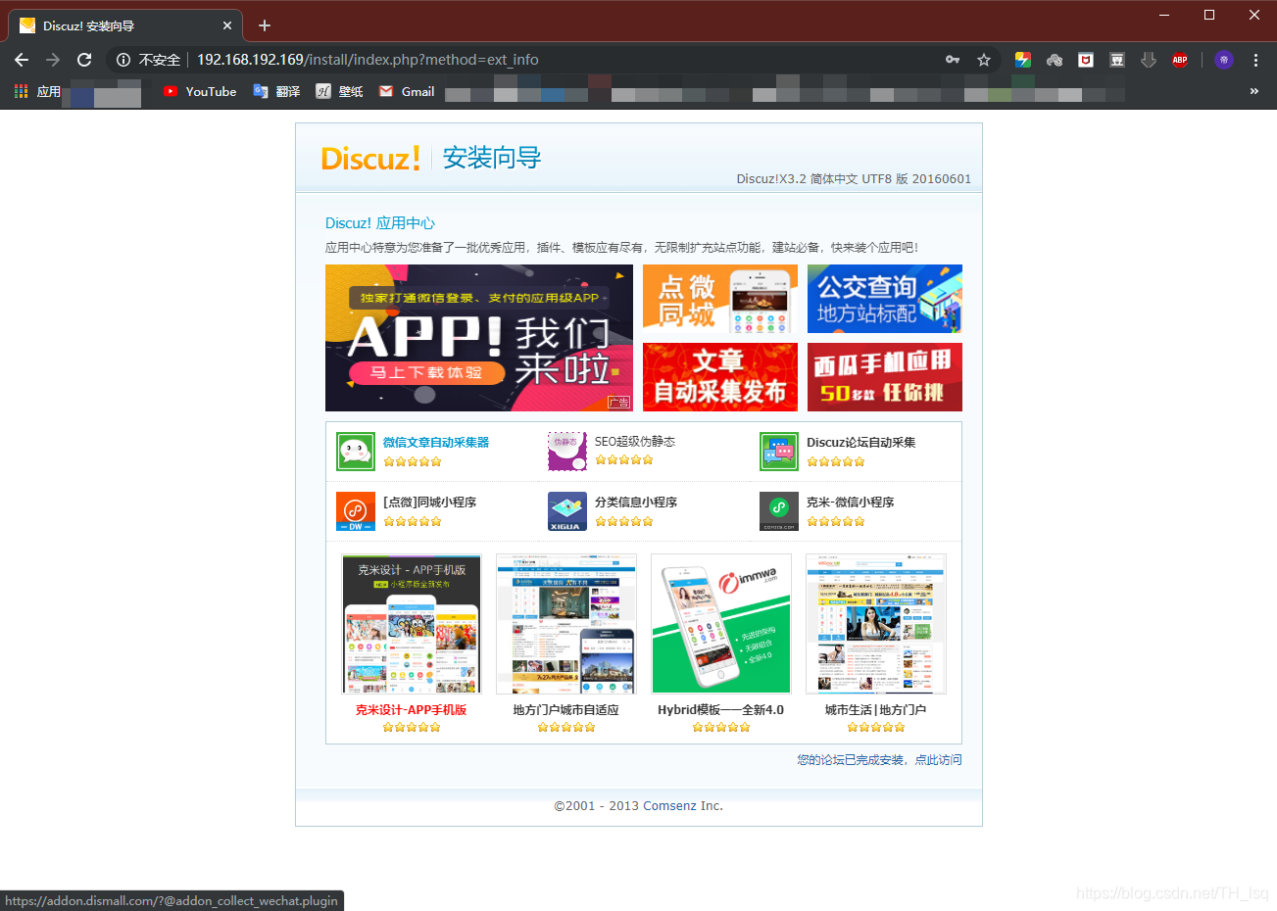Image resolution: width=1277 pixels, height=911 pixels.
Task: Click the 地方门户城市自适应 template thumbnail
Action: tap(566, 624)
